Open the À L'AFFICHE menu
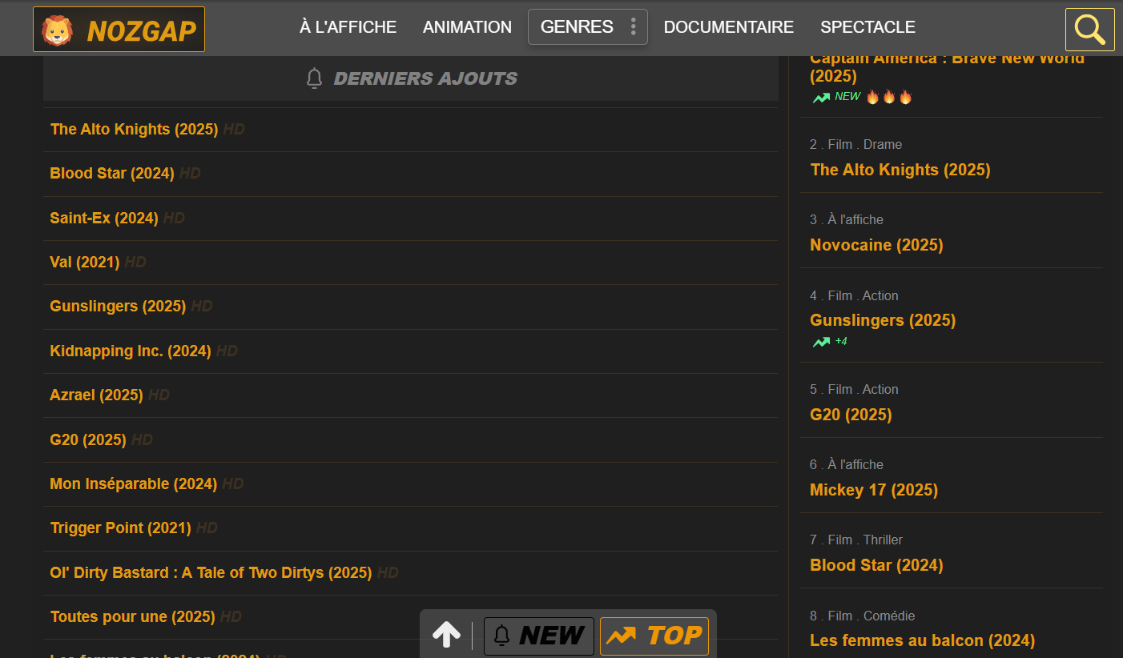The width and height of the screenshot is (1123, 658). click(x=348, y=27)
